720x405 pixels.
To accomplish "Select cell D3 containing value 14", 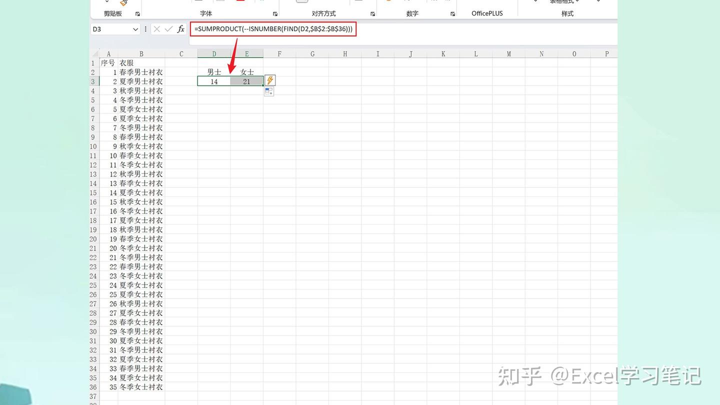I will click(x=214, y=81).
